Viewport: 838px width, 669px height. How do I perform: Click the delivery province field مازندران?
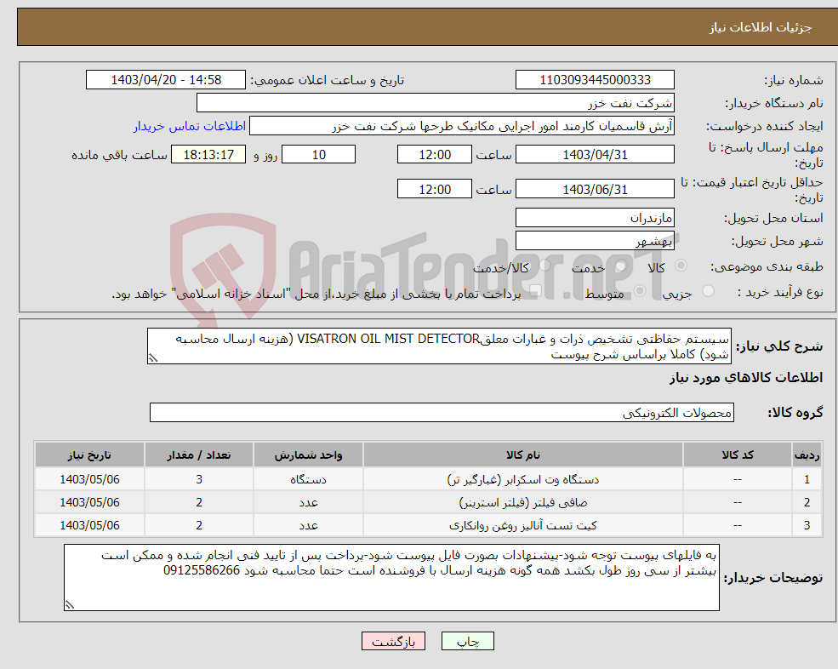[595, 218]
